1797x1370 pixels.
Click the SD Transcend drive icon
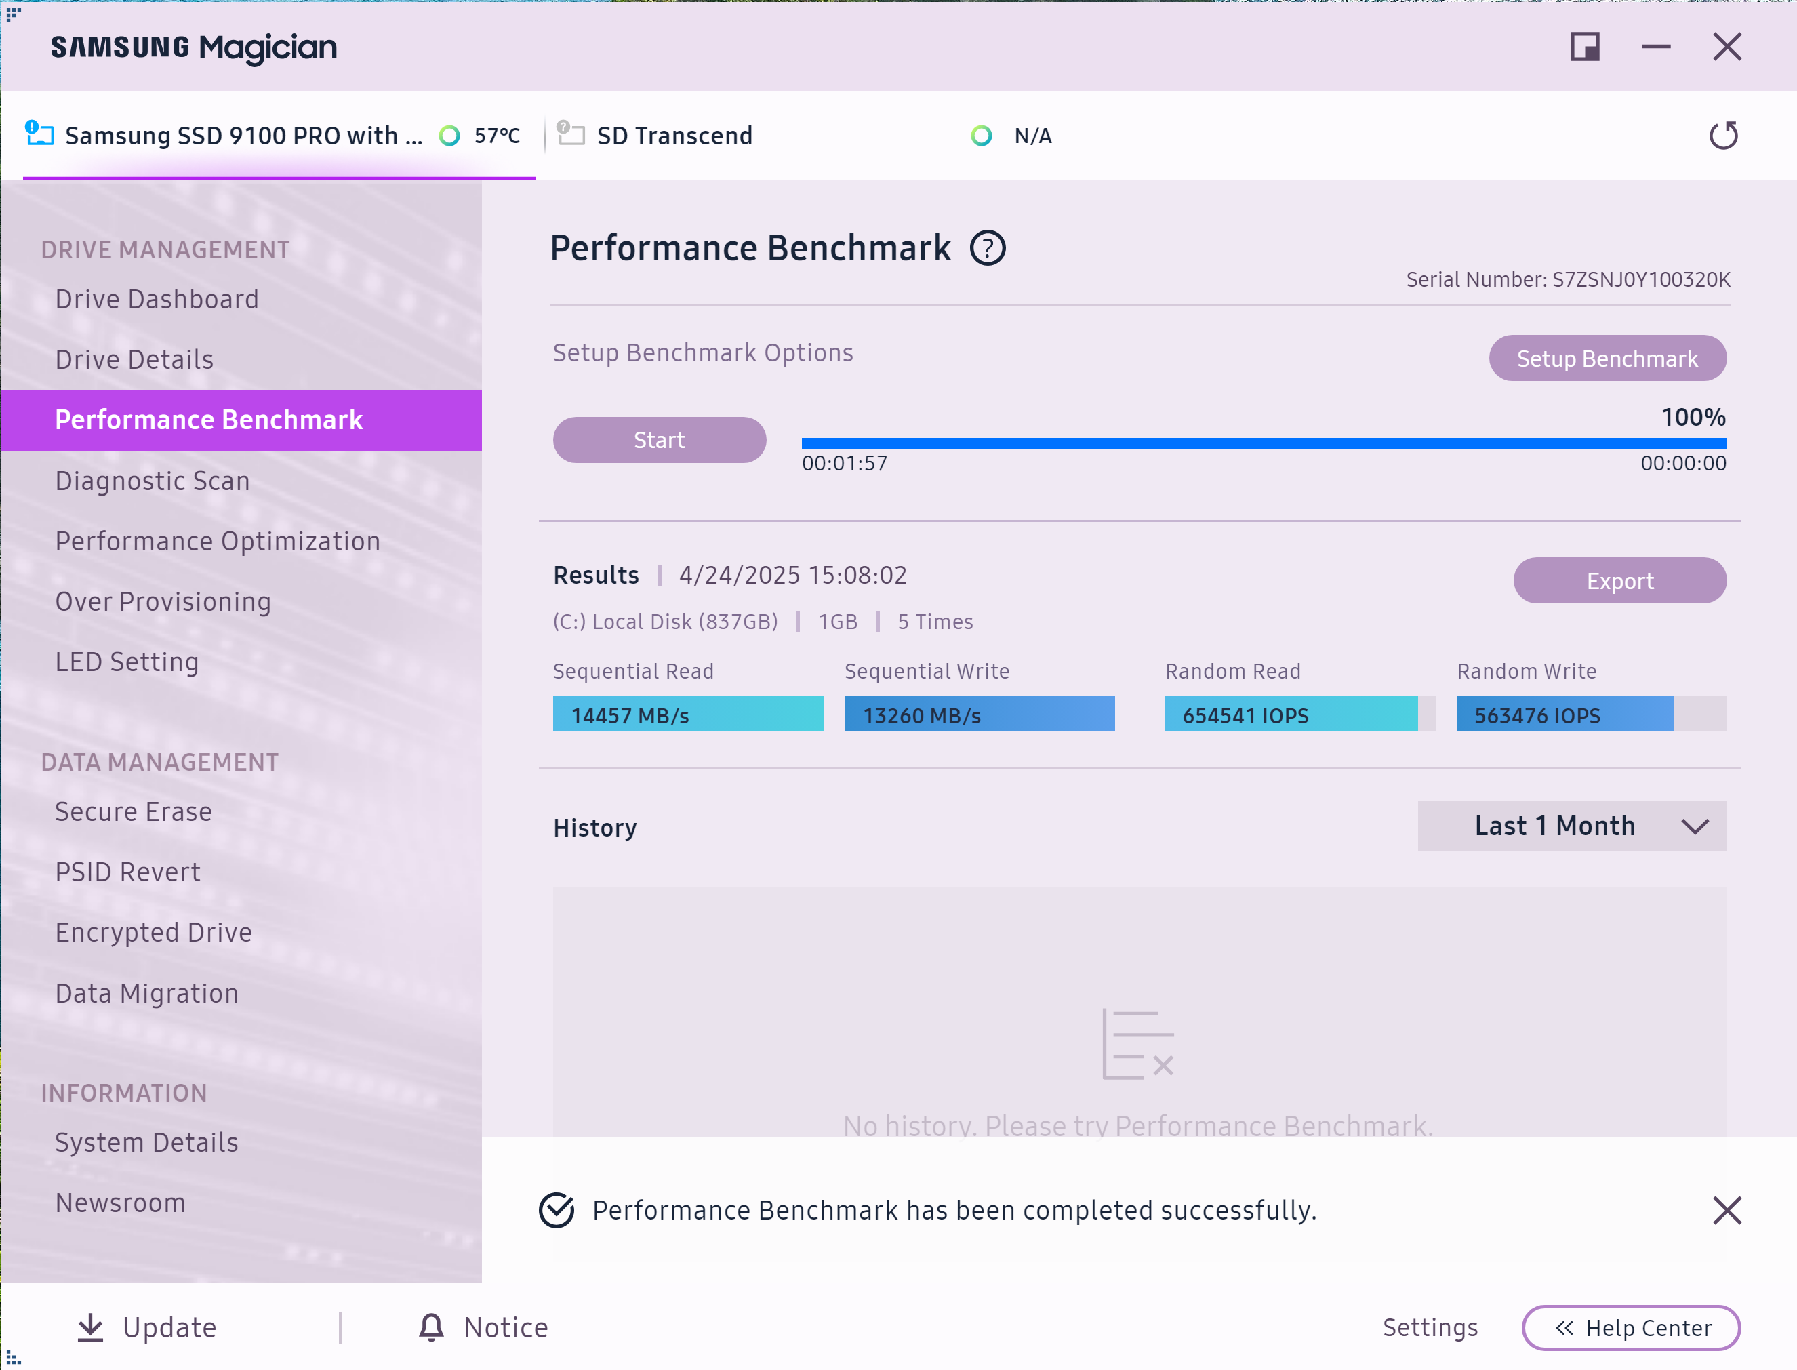(570, 133)
